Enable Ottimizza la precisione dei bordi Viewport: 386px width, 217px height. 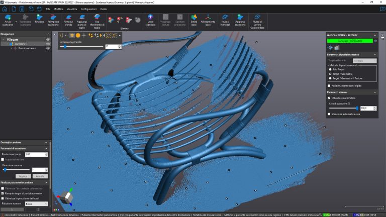pyautogui.click(x=3, y=198)
